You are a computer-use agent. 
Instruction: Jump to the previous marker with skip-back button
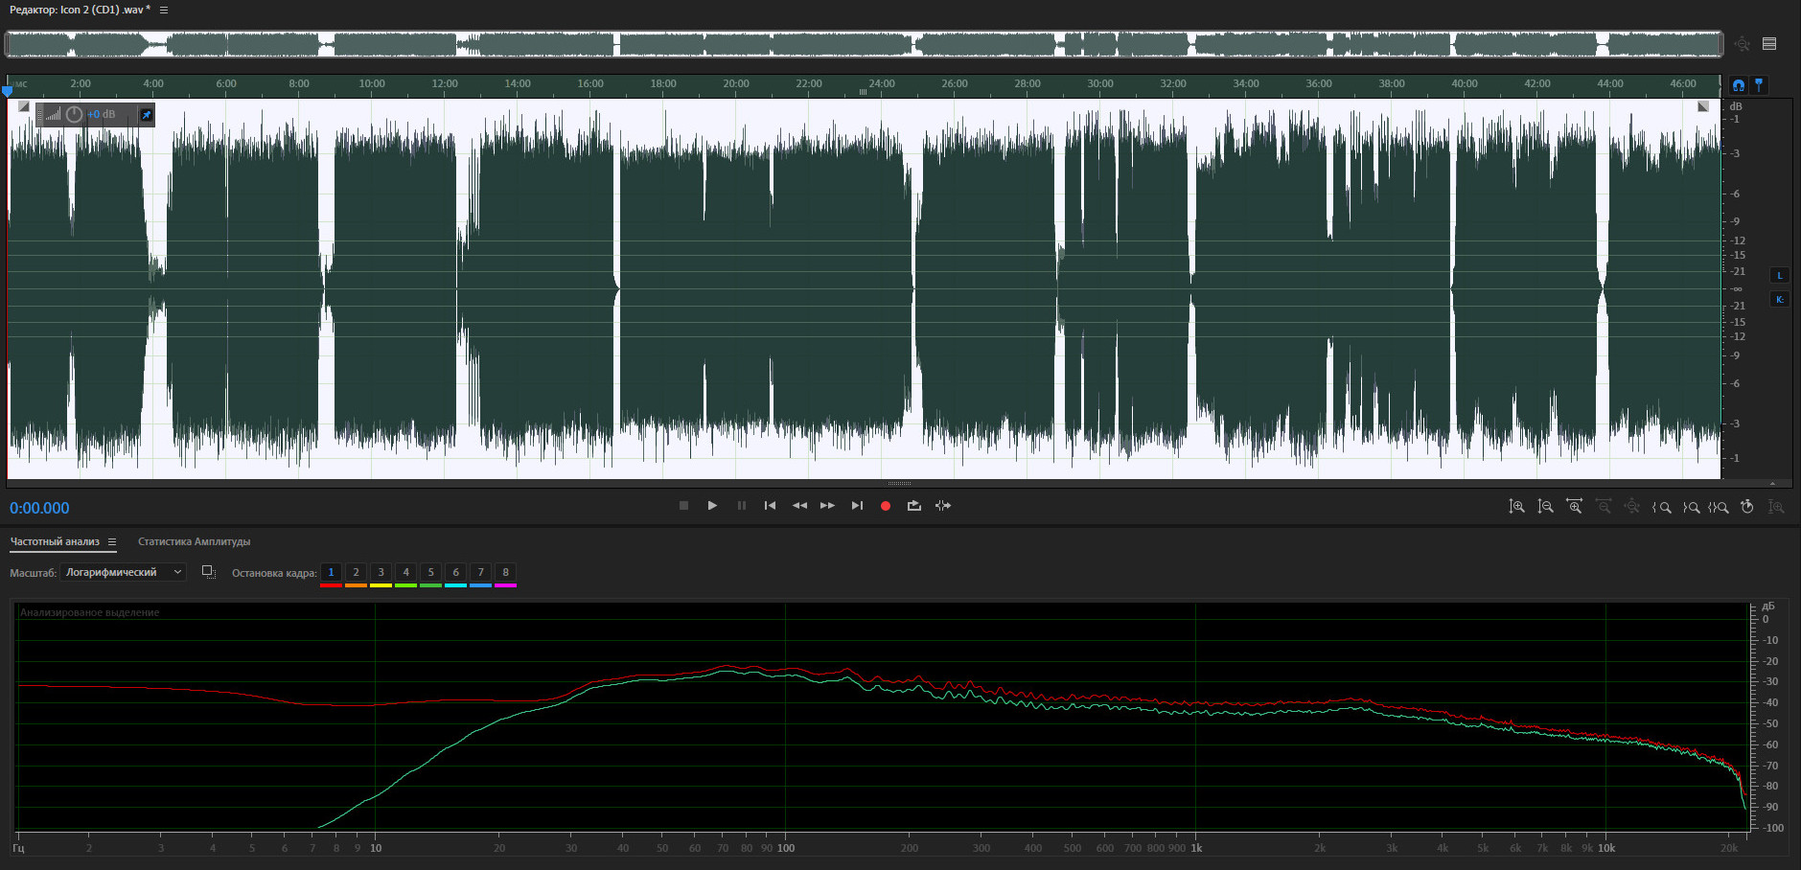770,506
